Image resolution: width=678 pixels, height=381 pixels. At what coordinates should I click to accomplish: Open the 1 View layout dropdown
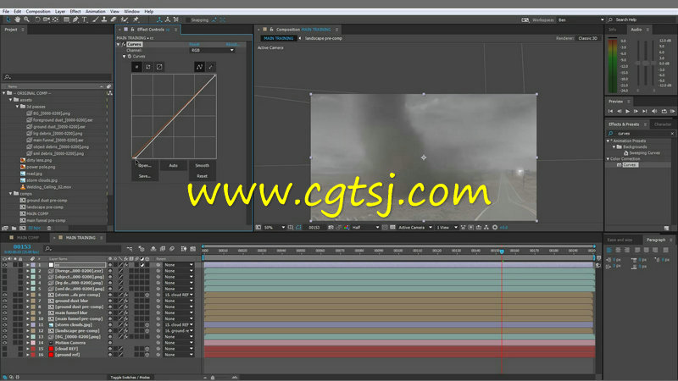pos(447,227)
